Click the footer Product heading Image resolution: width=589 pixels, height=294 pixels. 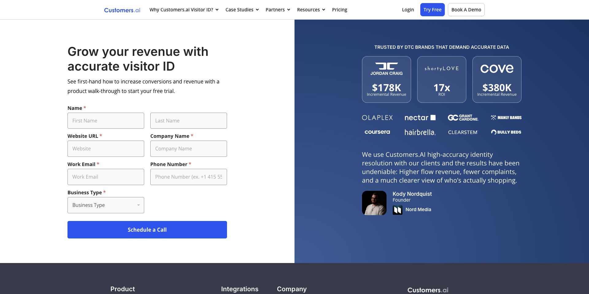[x=123, y=289]
